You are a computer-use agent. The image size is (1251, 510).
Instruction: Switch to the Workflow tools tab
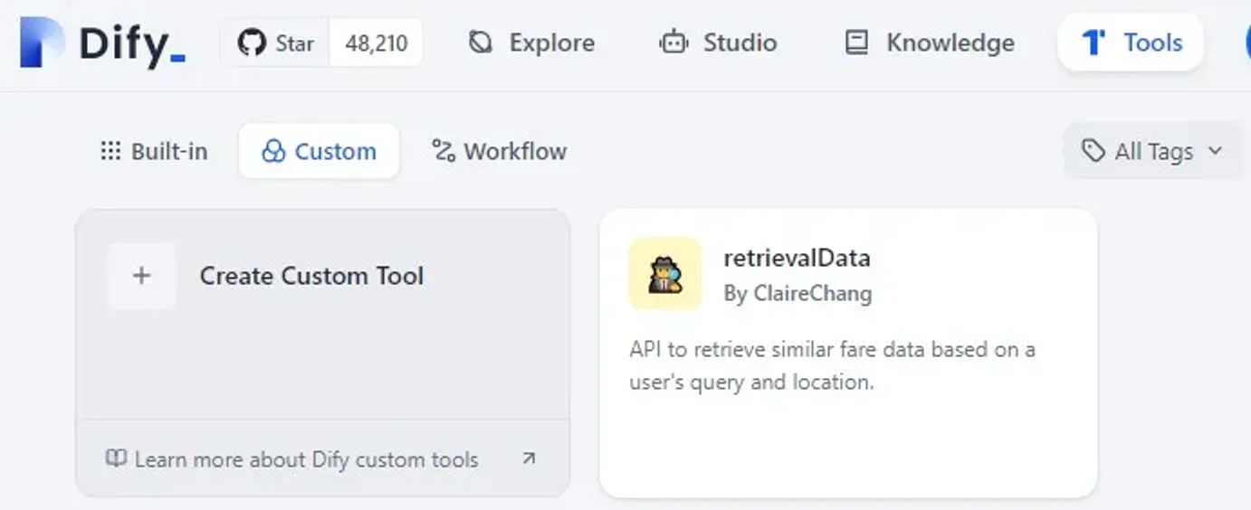(x=500, y=151)
